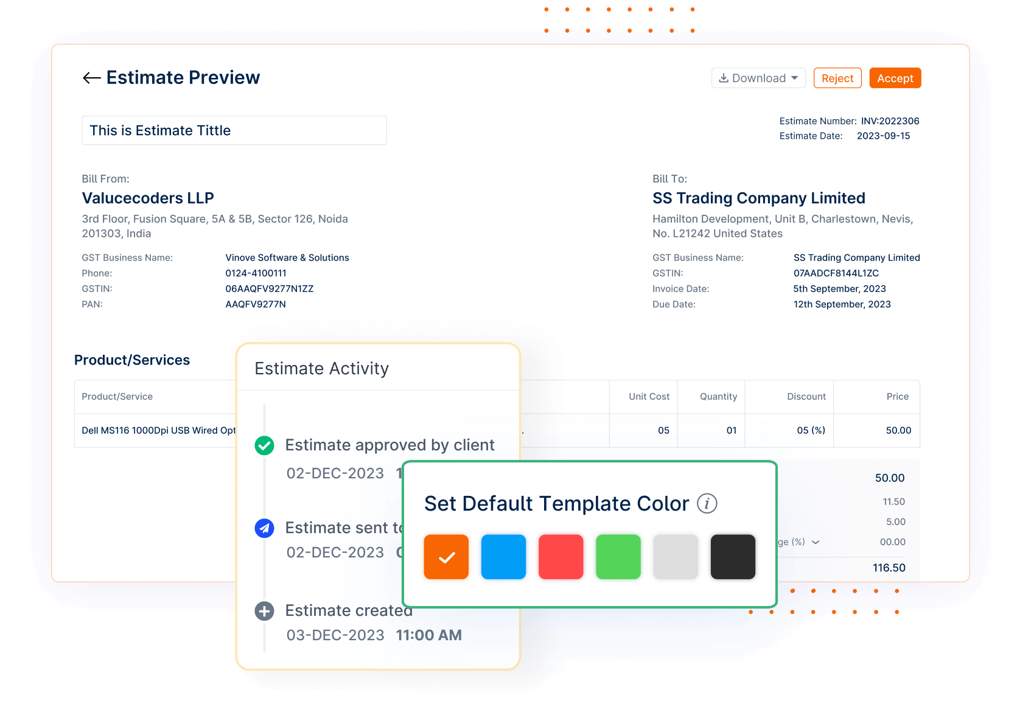Click invoice date 5th September, 2023
Viewport: 1020px width, 715px height.
pyautogui.click(x=840, y=289)
